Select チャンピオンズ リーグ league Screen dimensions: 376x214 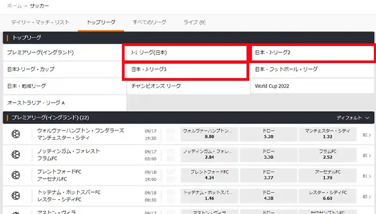188,86
